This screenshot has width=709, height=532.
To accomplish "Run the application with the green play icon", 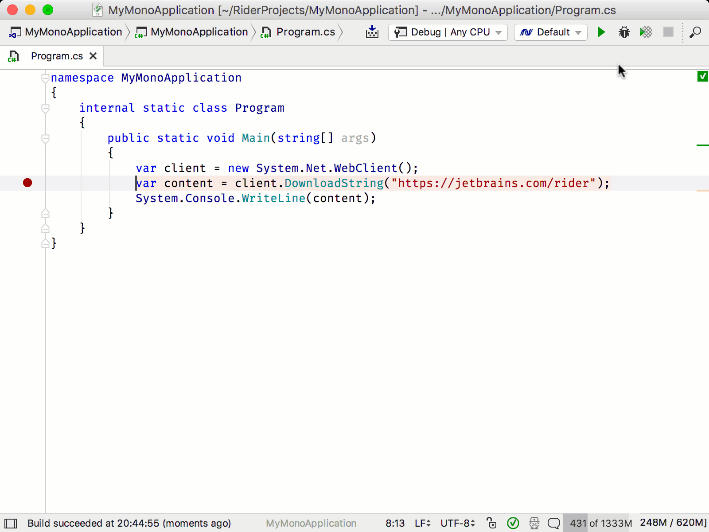I will (601, 32).
